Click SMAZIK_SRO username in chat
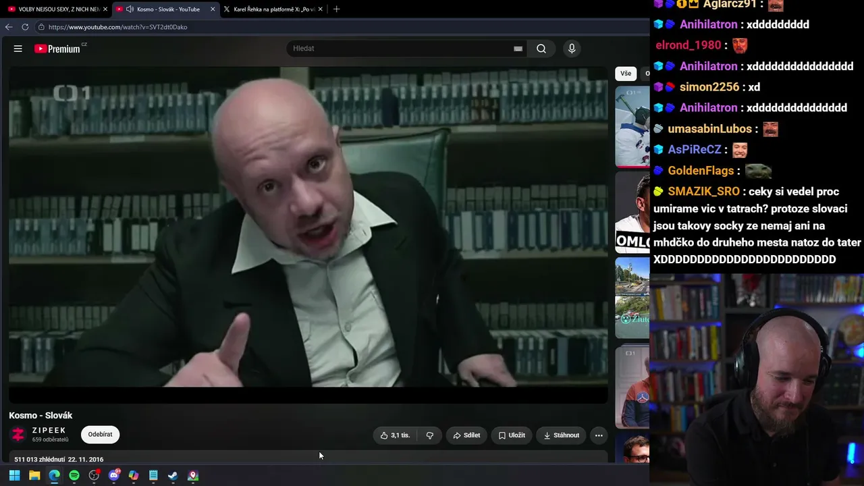Screen dimensions: 864x486 (703, 192)
